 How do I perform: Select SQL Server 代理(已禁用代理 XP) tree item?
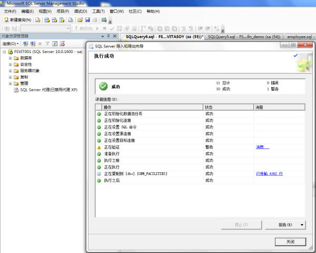(x=49, y=90)
